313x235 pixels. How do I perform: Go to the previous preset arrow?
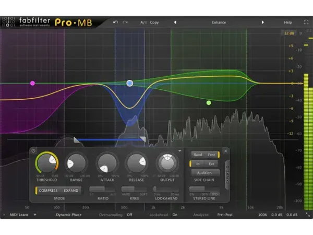click(175, 22)
